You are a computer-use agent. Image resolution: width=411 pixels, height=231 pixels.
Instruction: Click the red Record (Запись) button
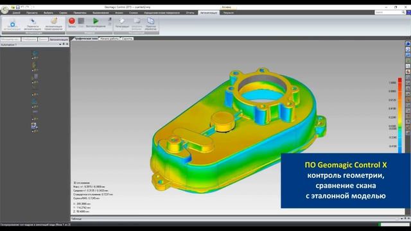click(x=71, y=21)
